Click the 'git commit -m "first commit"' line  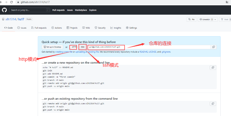(59, 77)
